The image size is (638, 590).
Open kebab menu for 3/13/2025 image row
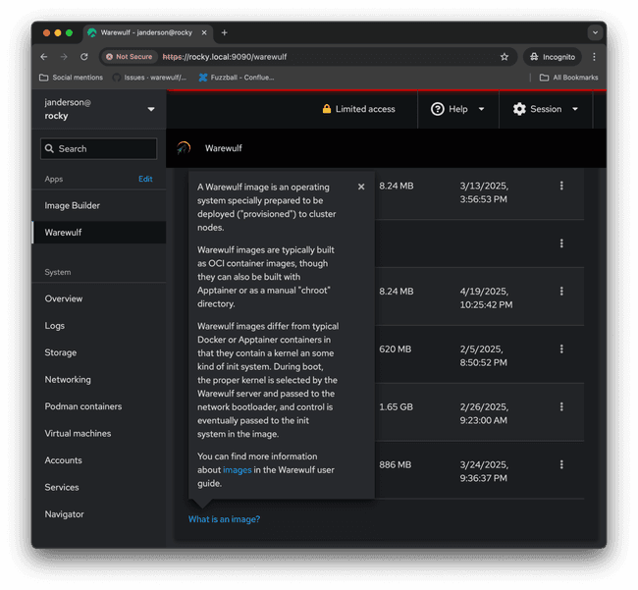pos(561,186)
